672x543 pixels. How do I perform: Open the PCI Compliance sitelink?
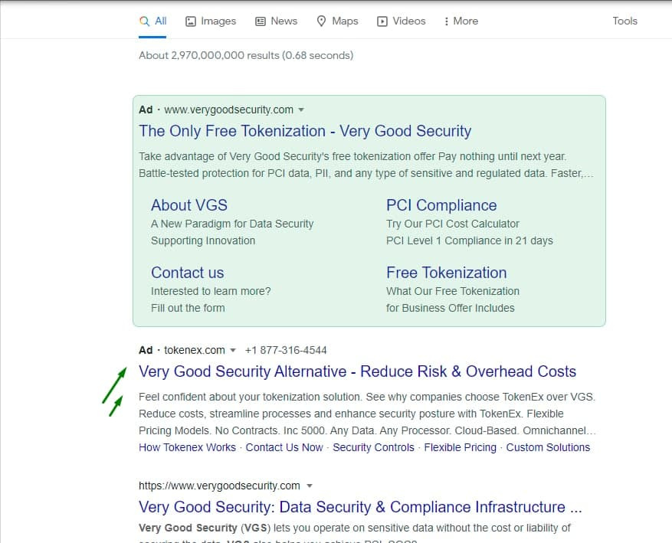pos(442,205)
